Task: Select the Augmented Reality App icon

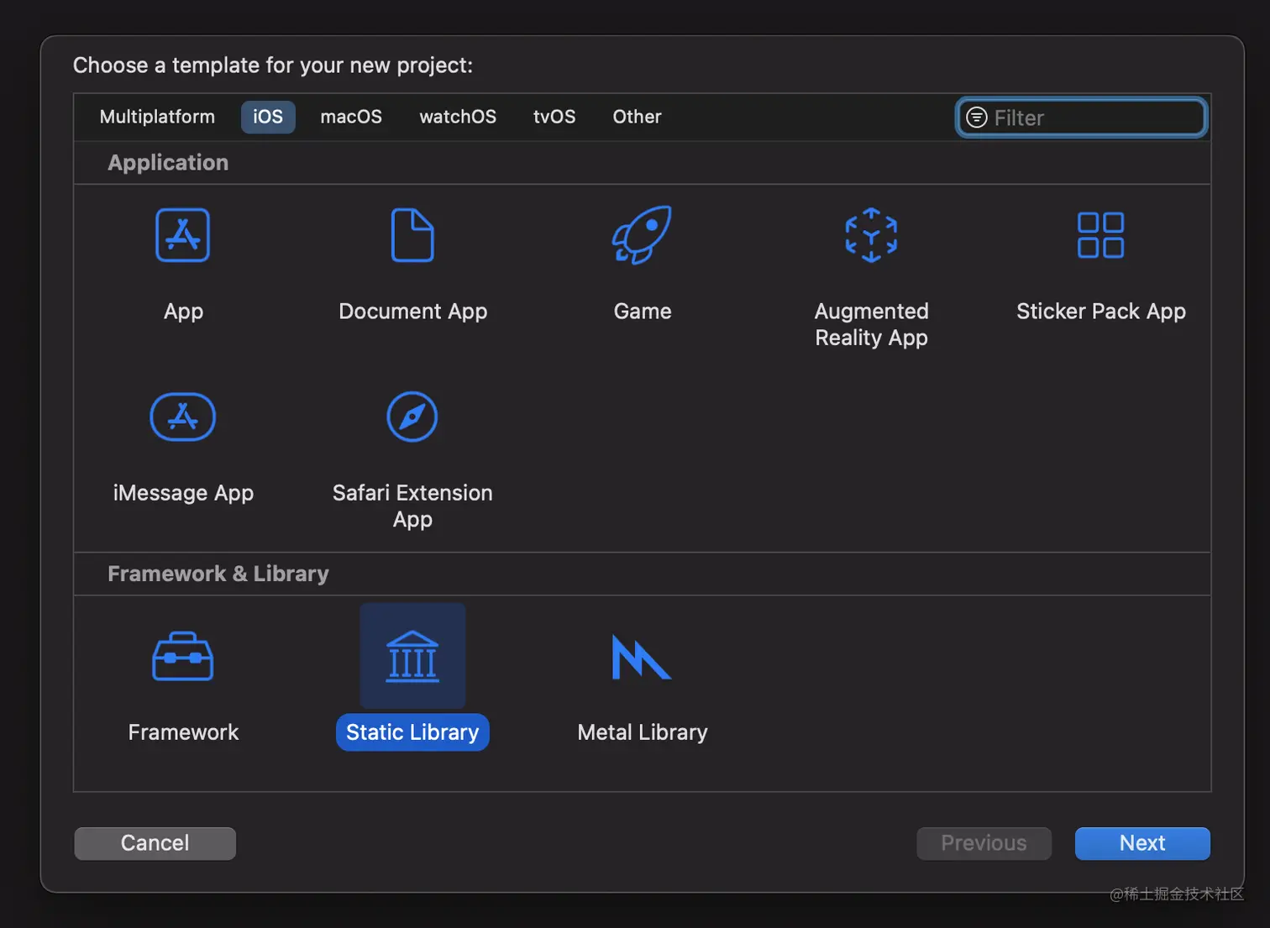Action: click(871, 235)
